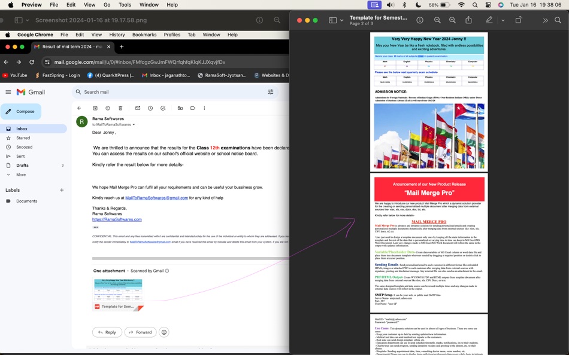Viewport: 569px width, 355px height.
Task: Open the new tab plus button in Chrome
Action: click(x=122, y=47)
